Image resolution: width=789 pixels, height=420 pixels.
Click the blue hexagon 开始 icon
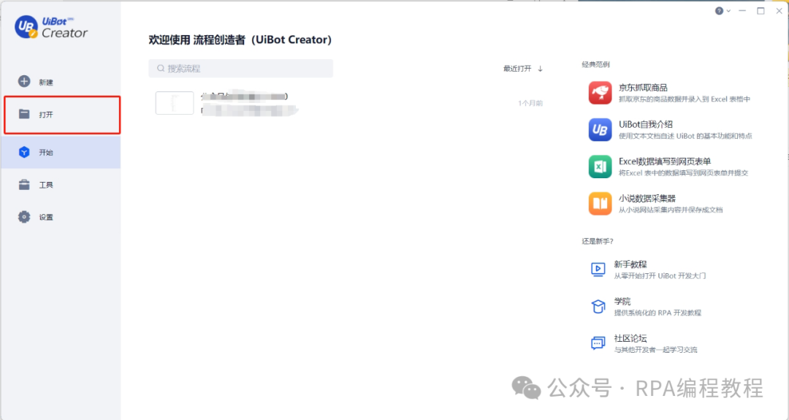point(24,152)
